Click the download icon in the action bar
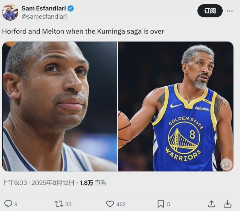This screenshot has height=211, width=240. click(228, 204)
